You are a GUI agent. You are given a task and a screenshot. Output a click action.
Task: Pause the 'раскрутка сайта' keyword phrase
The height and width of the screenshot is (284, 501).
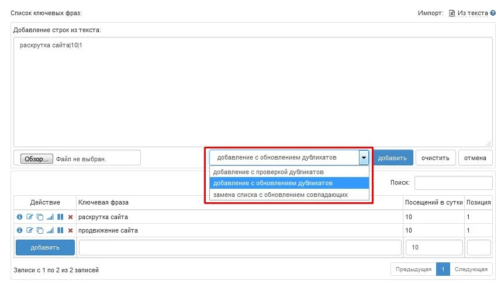pyautogui.click(x=60, y=217)
